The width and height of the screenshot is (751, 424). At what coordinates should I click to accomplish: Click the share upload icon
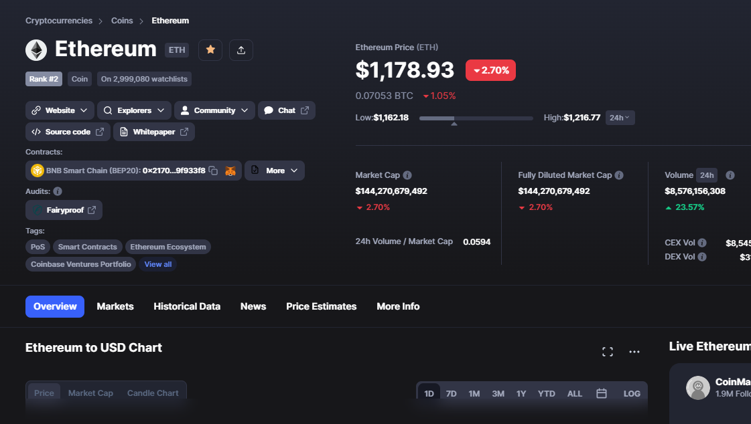241,49
